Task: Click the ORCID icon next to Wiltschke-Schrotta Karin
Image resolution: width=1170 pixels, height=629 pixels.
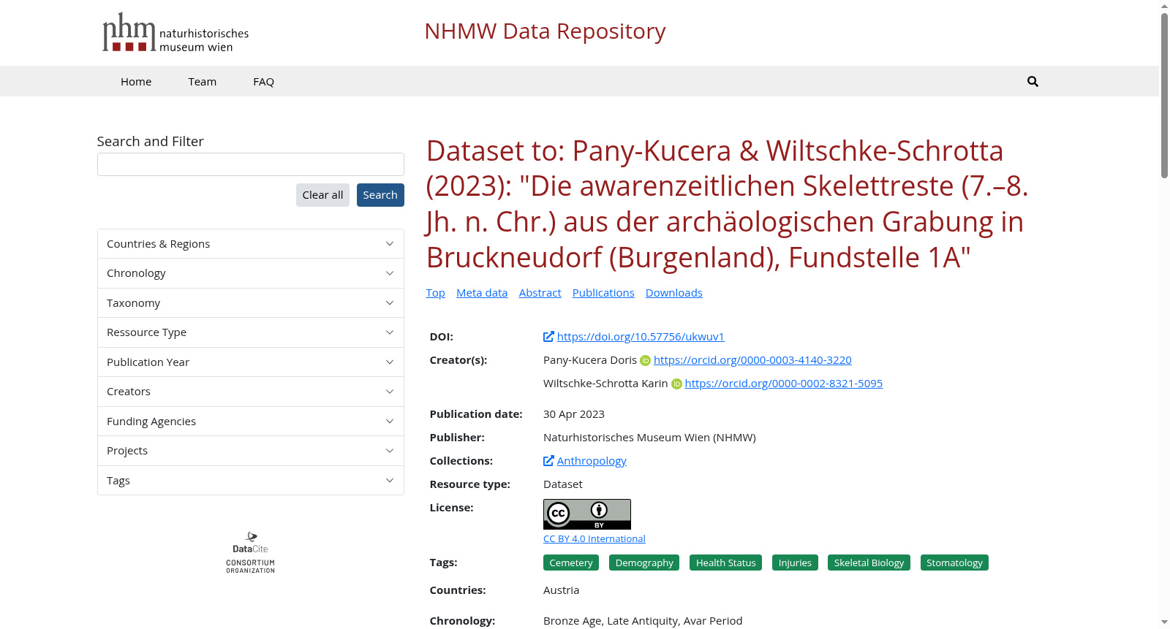Action: 676,384
